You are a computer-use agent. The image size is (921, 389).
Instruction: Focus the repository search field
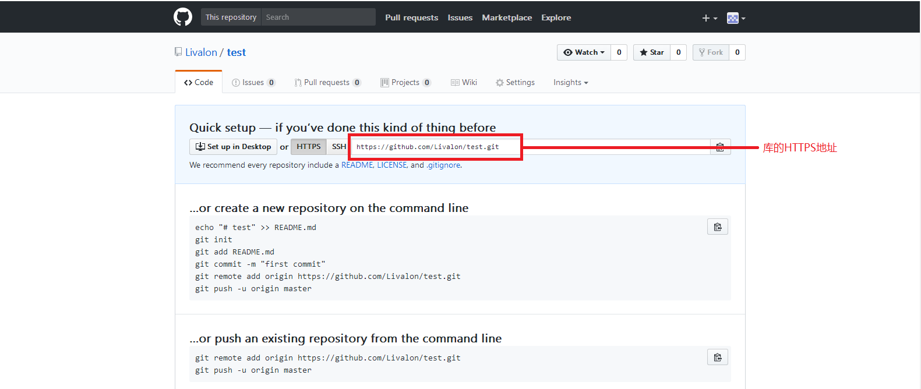tap(318, 17)
